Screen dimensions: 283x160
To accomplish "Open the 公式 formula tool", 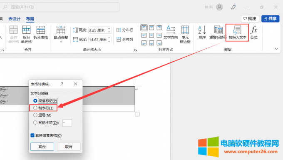I will tap(254, 32).
